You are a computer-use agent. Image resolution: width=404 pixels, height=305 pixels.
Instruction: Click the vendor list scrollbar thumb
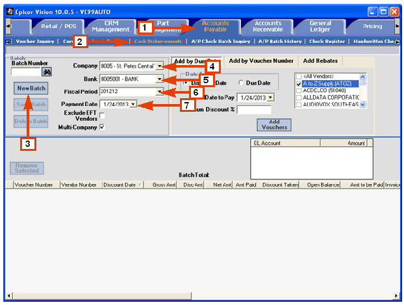point(362,83)
